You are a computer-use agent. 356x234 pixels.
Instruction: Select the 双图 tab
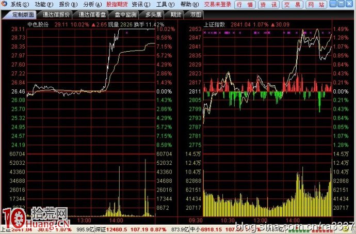click(x=196, y=14)
